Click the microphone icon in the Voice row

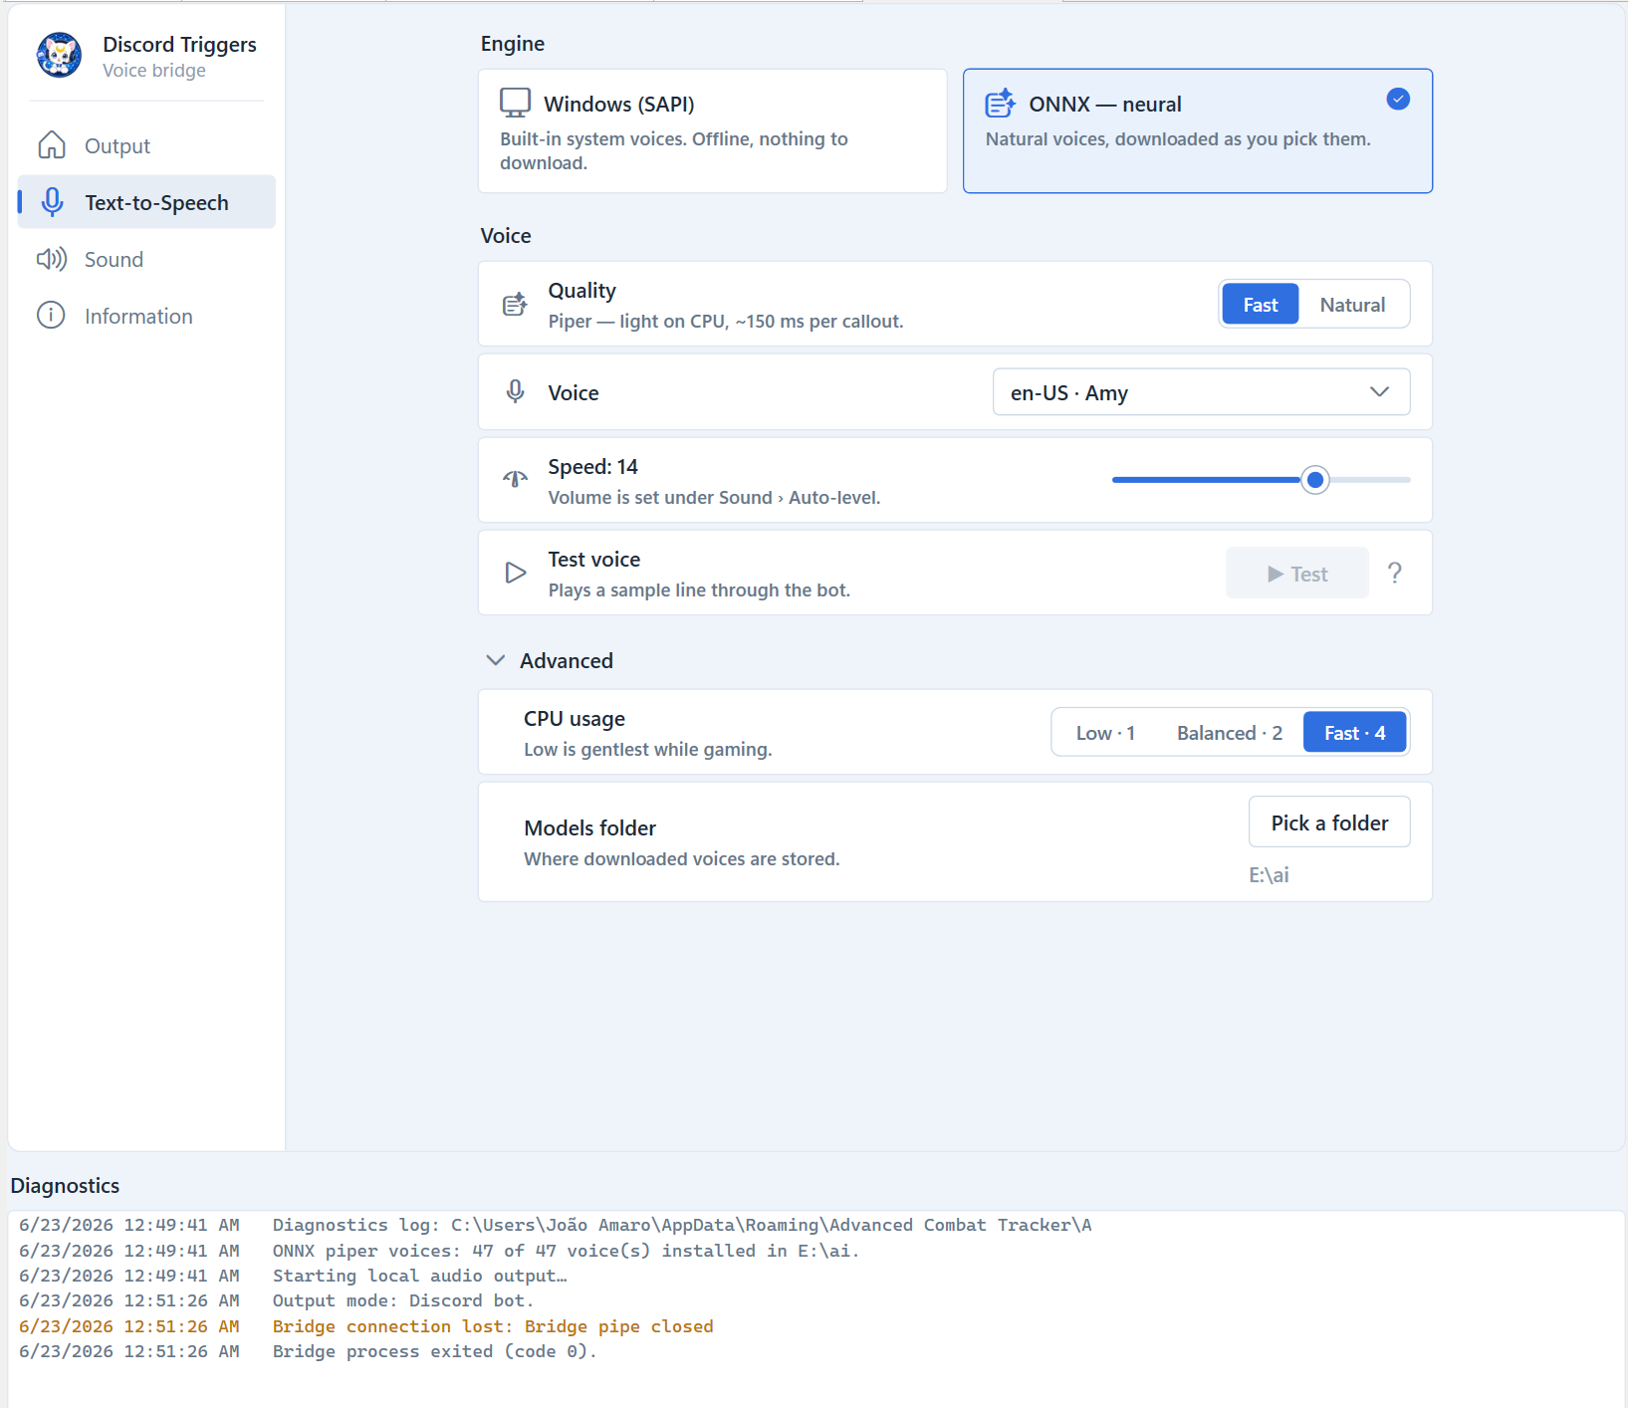pos(515,391)
